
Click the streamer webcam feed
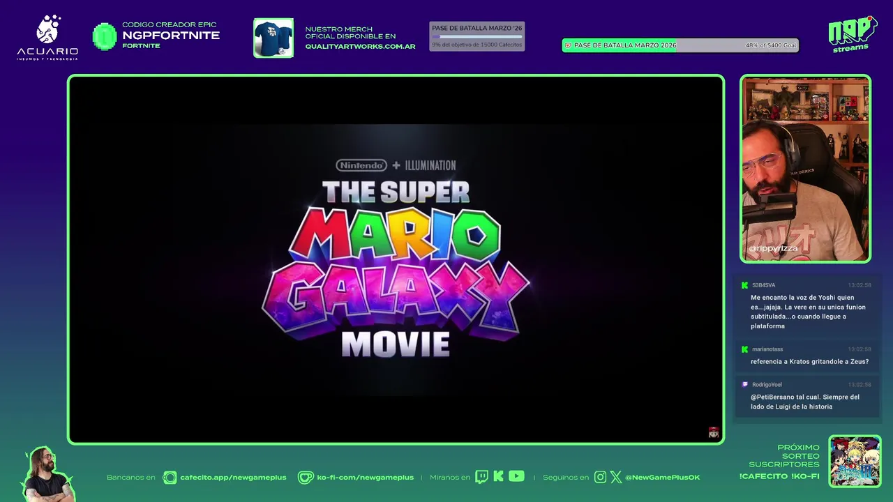click(805, 169)
